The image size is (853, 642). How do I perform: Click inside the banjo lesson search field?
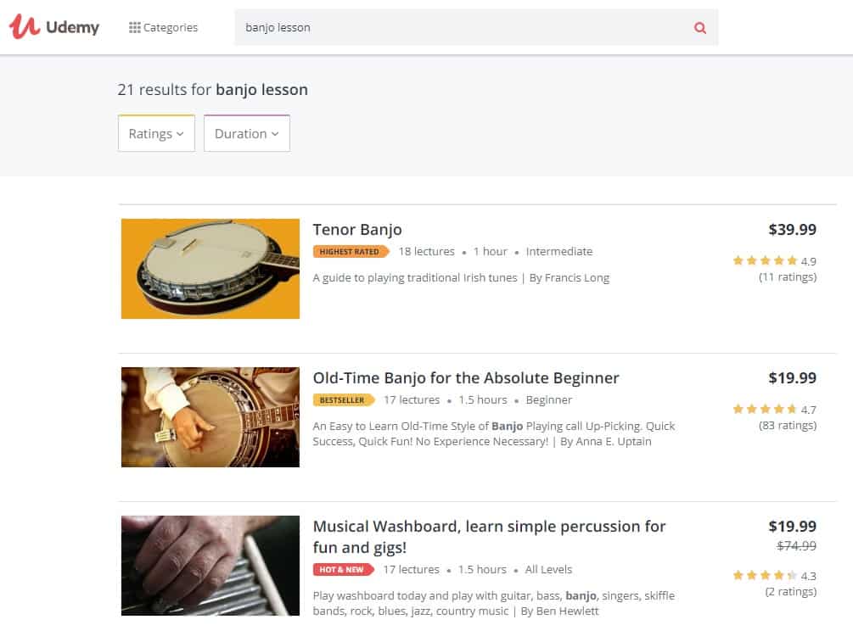point(458,28)
